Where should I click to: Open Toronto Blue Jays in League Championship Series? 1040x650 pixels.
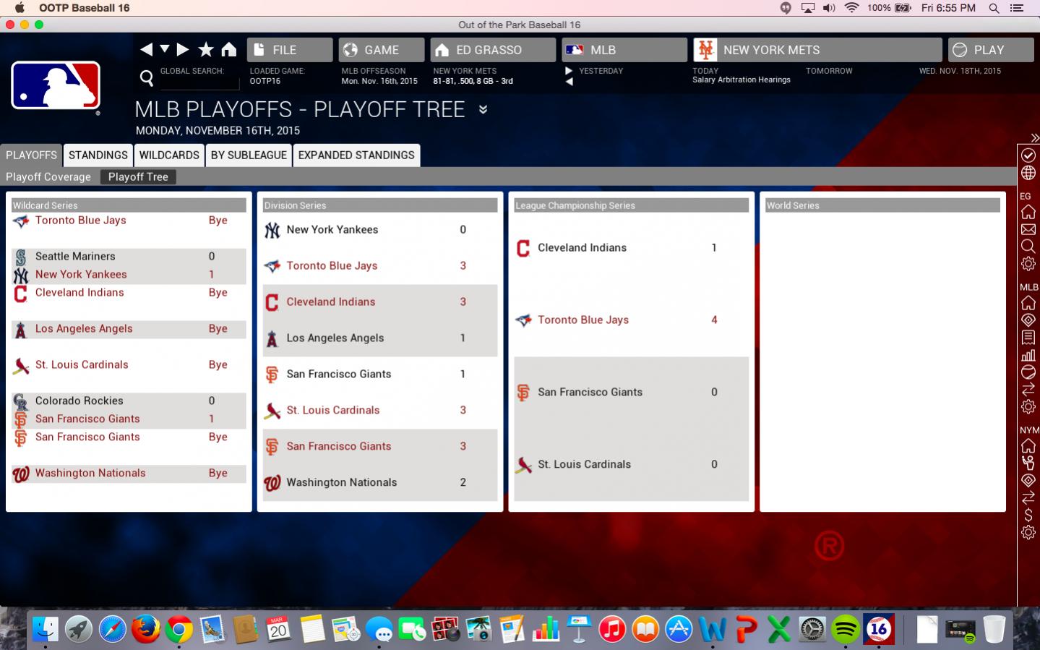(583, 320)
